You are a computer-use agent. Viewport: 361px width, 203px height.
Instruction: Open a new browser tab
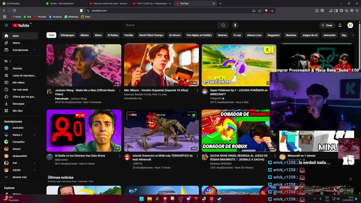[x=220, y=3]
